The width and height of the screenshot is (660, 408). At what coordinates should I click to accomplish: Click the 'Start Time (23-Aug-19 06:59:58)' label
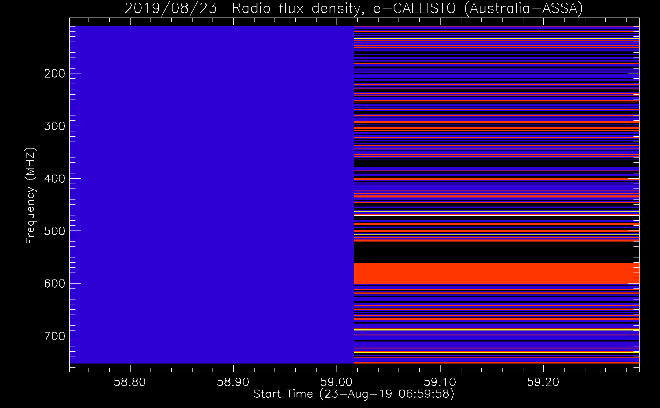(354, 394)
